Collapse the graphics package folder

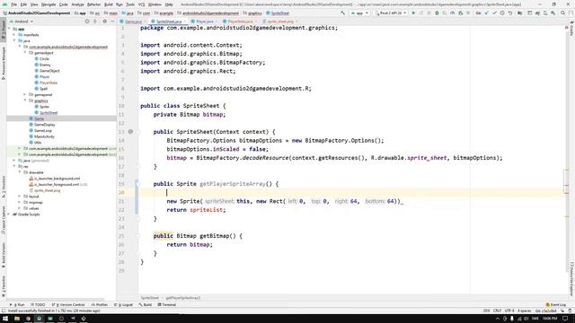(x=26, y=100)
